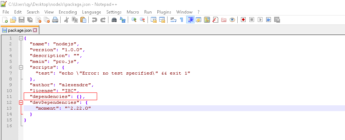Open Find with the binoculars icon
The image size is (345, 140).
114,20
